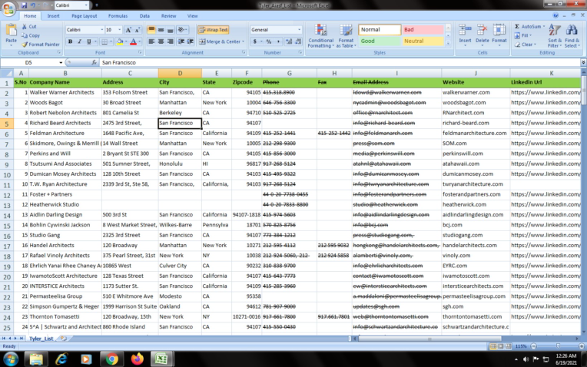Toggle Wrap Text

(x=214, y=30)
